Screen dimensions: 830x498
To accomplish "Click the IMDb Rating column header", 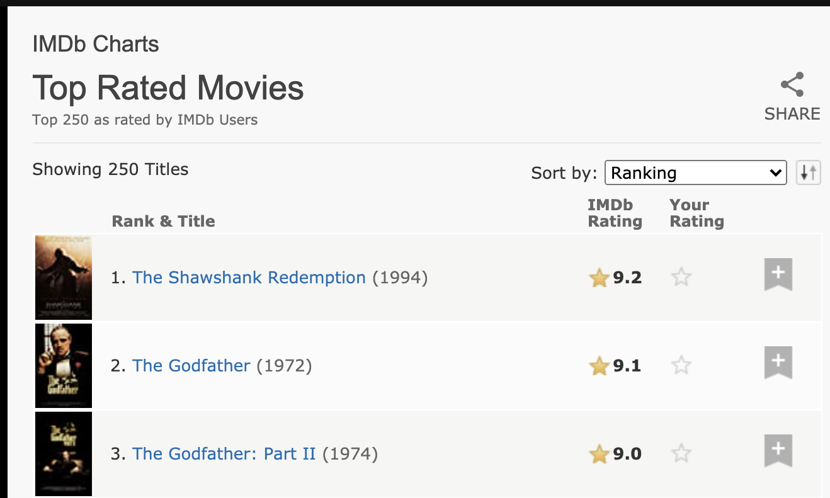I will [x=615, y=213].
